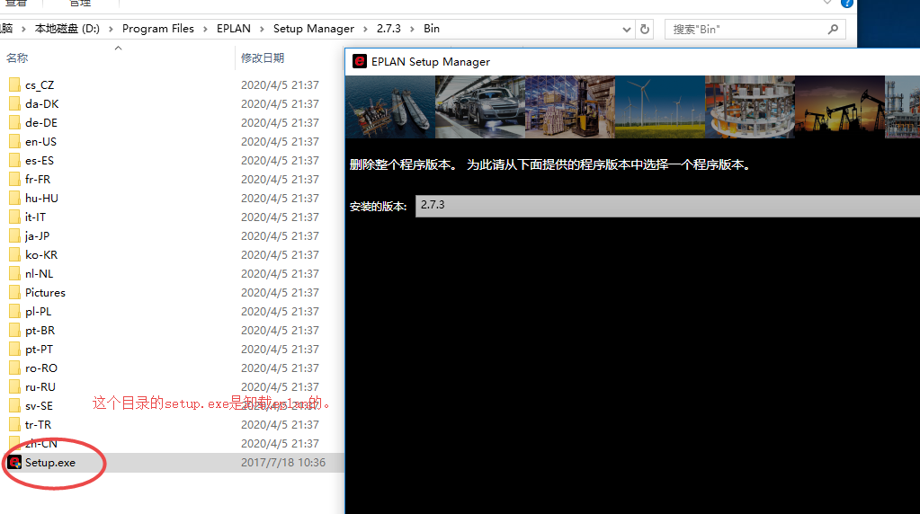This screenshot has width=920, height=514.
Task: Click the ru-RU folder icon
Action: coord(14,386)
